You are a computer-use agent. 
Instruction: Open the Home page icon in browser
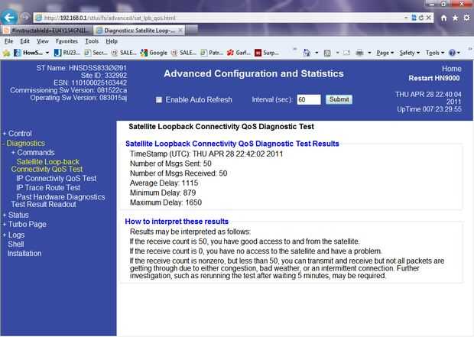[443, 18]
